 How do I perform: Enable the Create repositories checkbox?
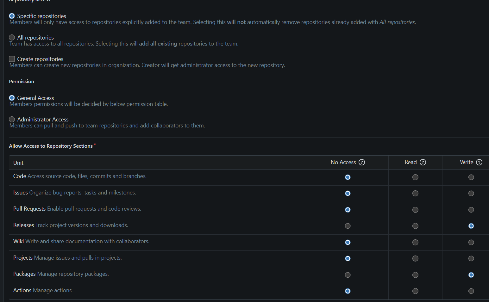(12, 59)
